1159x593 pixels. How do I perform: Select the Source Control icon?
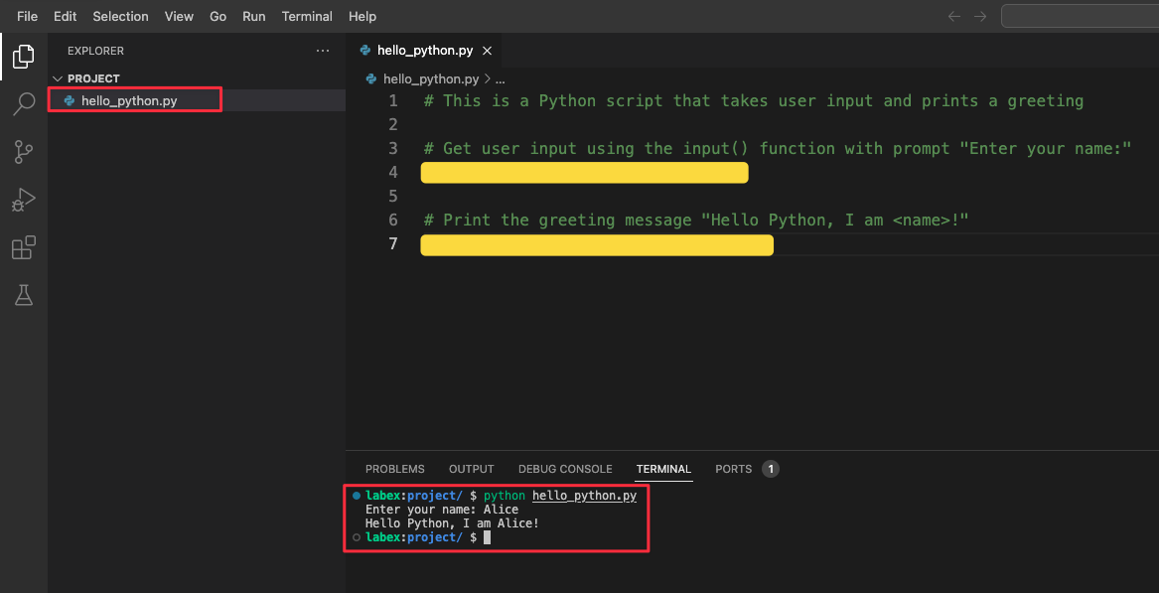(x=23, y=151)
